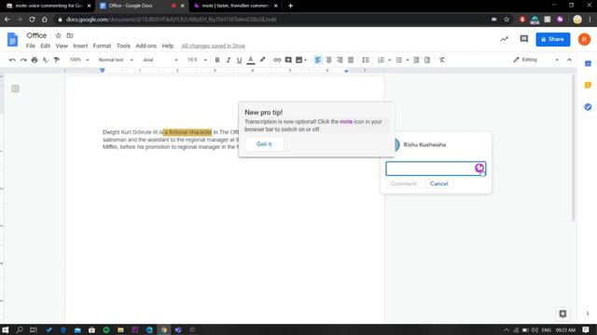Image resolution: width=597 pixels, height=335 pixels.
Task: Click Got it in pro tip popup
Action: click(x=264, y=144)
